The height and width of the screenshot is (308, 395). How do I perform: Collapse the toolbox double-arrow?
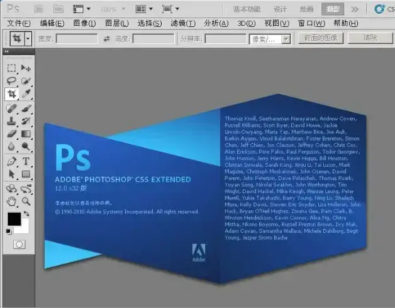pyautogui.click(x=6, y=51)
